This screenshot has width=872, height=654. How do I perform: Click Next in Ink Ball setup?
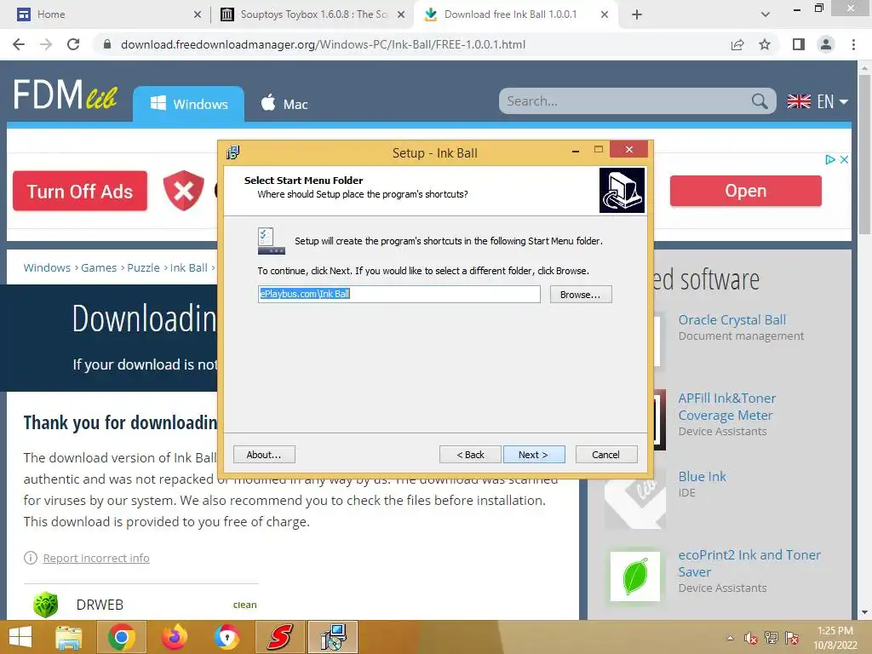pos(534,455)
